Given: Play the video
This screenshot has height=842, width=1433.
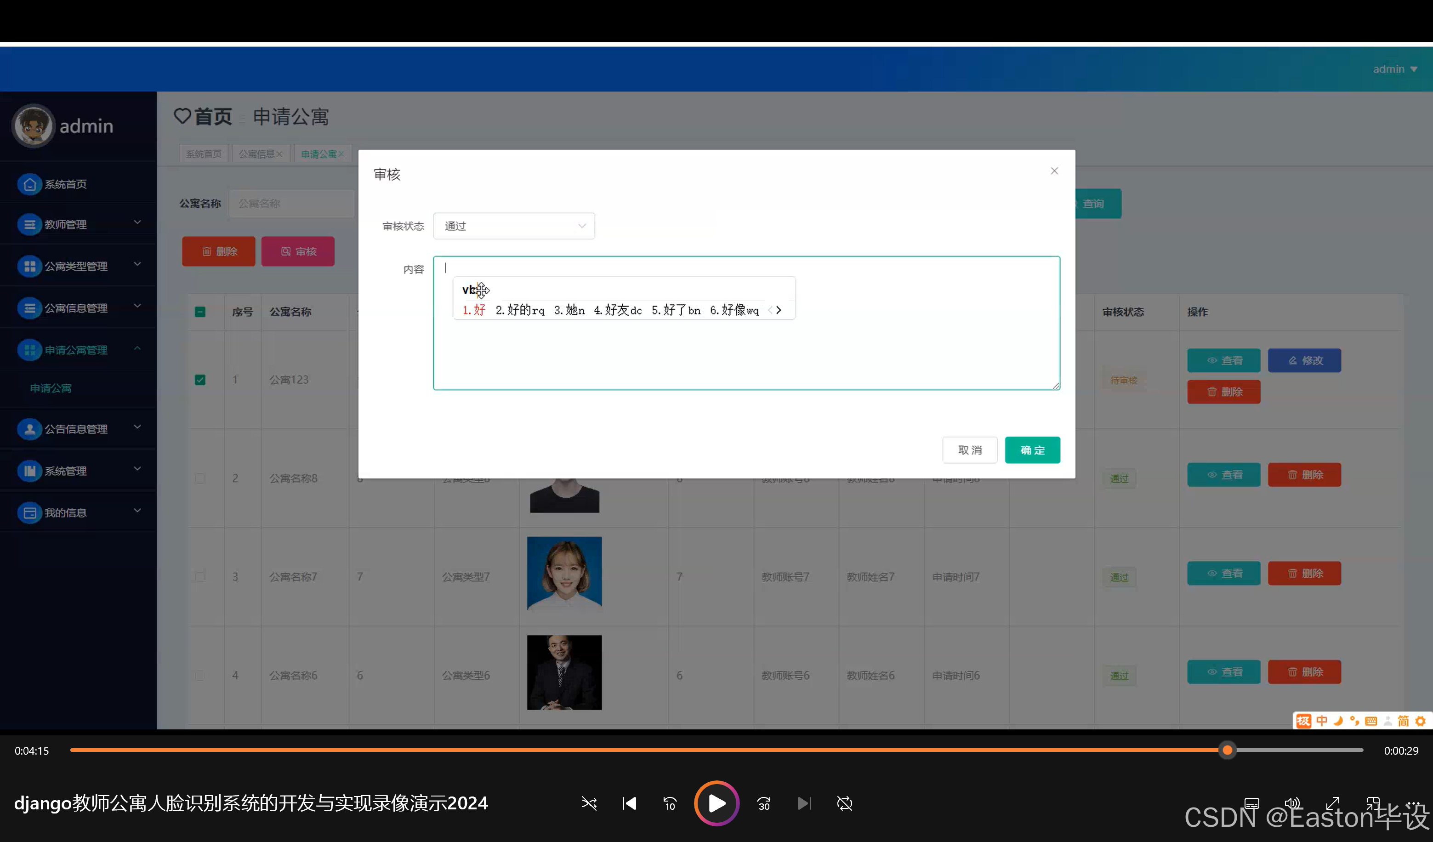Looking at the screenshot, I should point(716,803).
